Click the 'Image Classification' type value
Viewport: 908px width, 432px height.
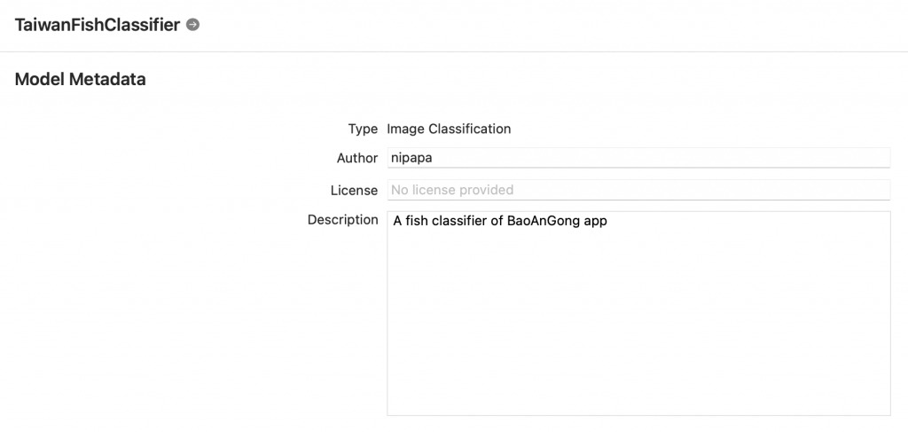(449, 129)
